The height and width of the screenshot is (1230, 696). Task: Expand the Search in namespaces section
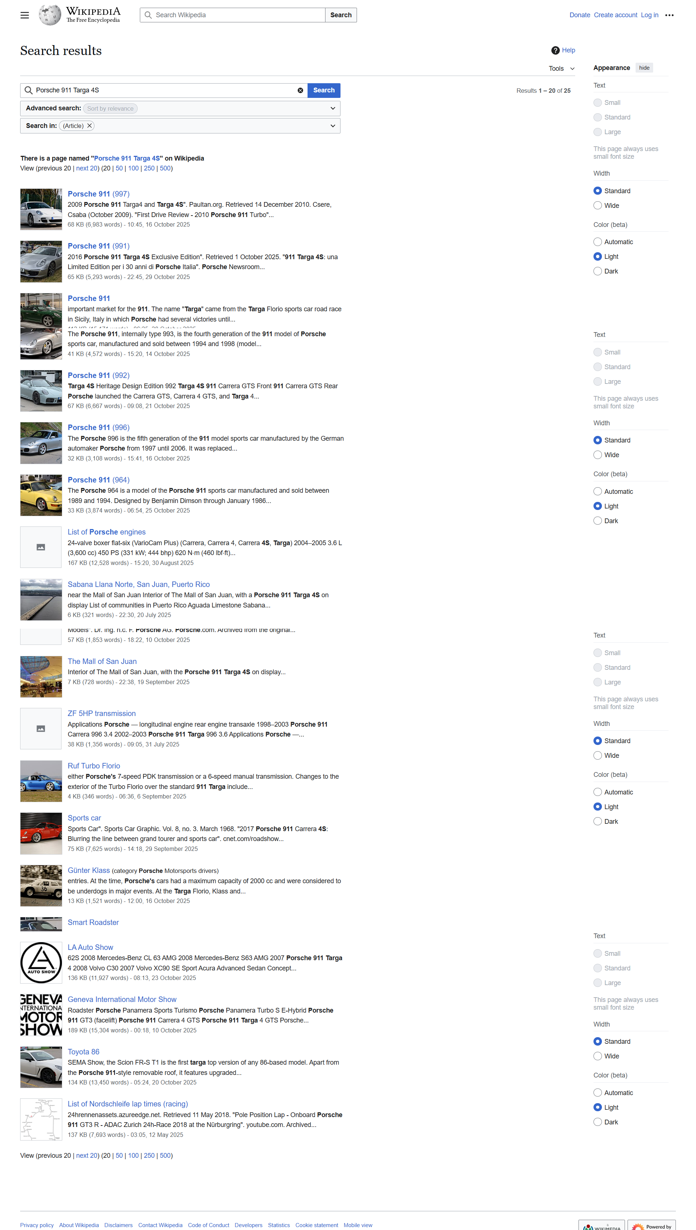tap(180, 126)
